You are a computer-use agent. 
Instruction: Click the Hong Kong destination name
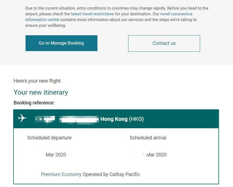(114, 119)
